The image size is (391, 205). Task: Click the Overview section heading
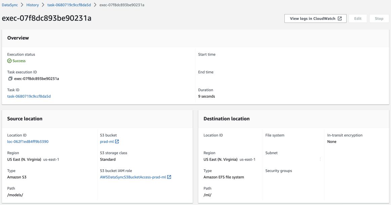click(18, 38)
